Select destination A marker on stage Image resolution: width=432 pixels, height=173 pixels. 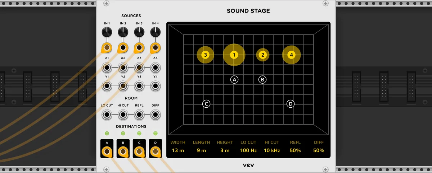point(235,80)
